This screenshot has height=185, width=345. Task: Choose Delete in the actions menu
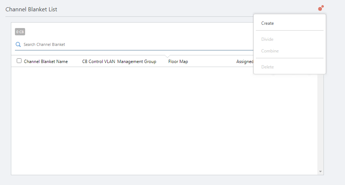point(267,67)
